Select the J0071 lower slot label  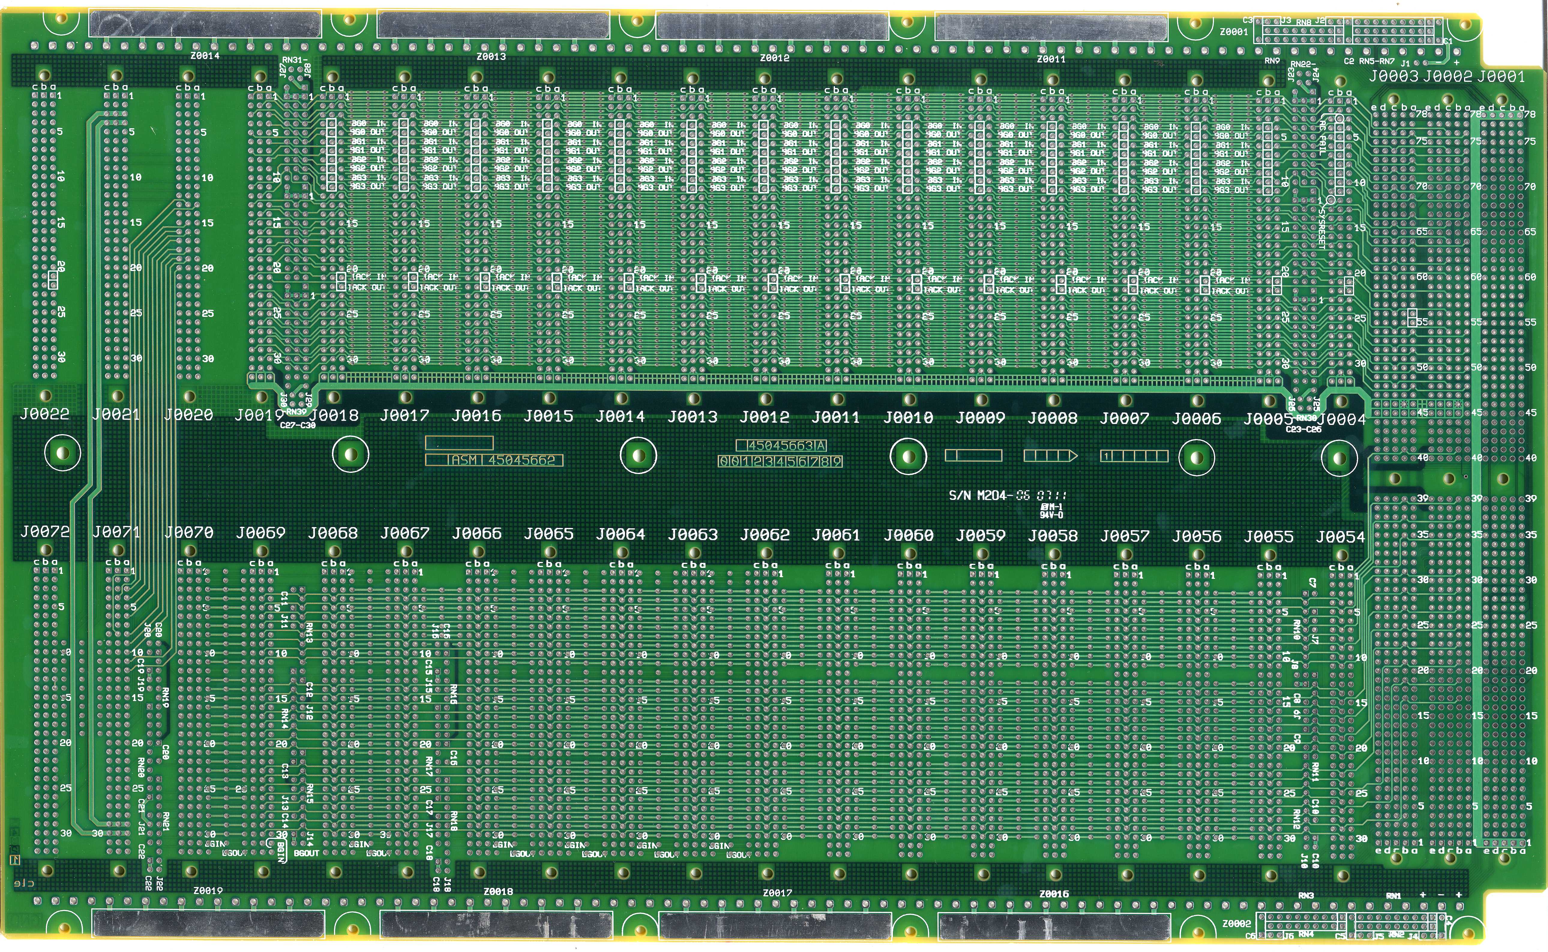click(116, 532)
